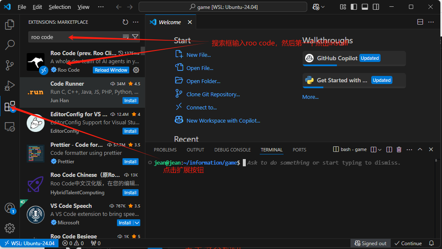Image resolution: width=442 pixels, height=249 pixels.
Task: Show more menu bar items
Action: pyautogui.click(x=100, y=7)
